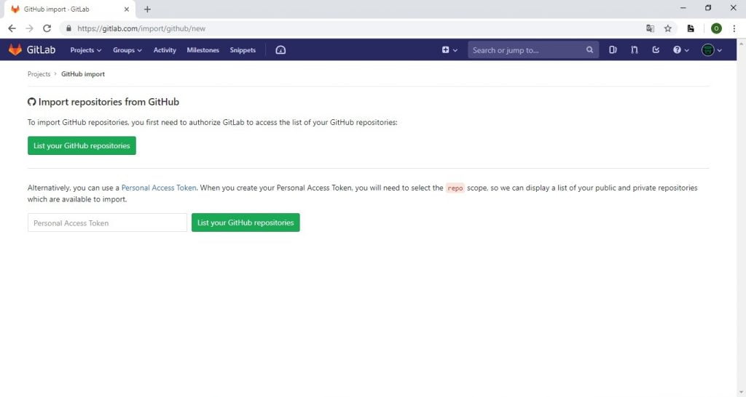Open the user avatar menu
The width and height of the screenshot is (746, 397).
(712, 50)
